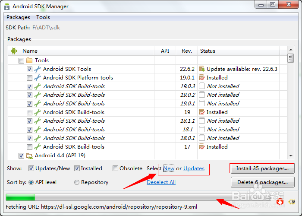
Task: Click the New selection link
Action: point(169,168)
